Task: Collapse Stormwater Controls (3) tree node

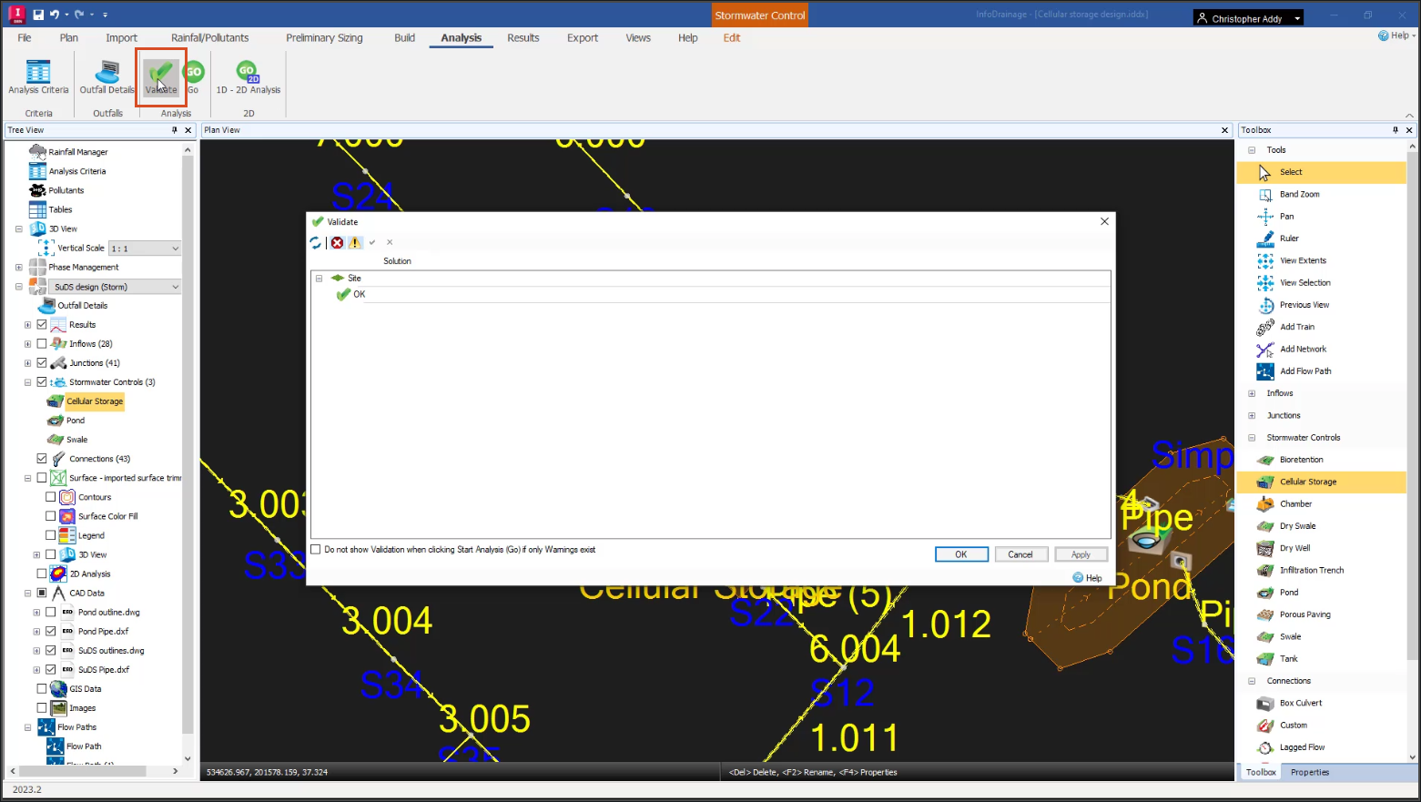Action: point(27,382)
